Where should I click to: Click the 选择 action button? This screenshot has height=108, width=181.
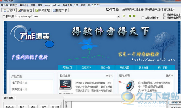(x=33, y=107)
